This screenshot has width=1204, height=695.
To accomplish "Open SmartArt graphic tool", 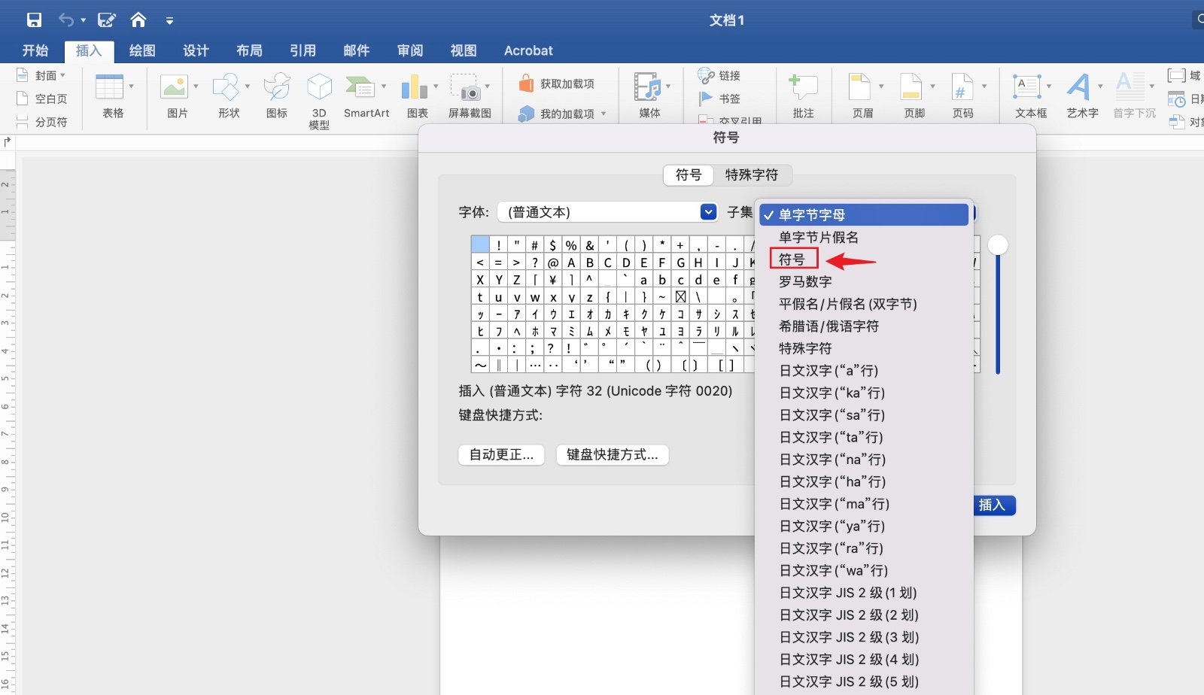I will click(366, 96).
